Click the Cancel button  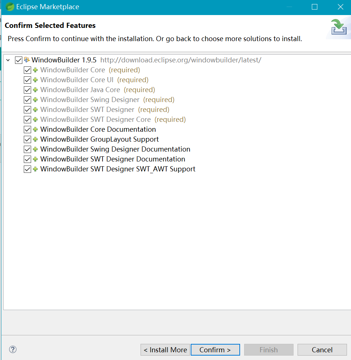322,350
